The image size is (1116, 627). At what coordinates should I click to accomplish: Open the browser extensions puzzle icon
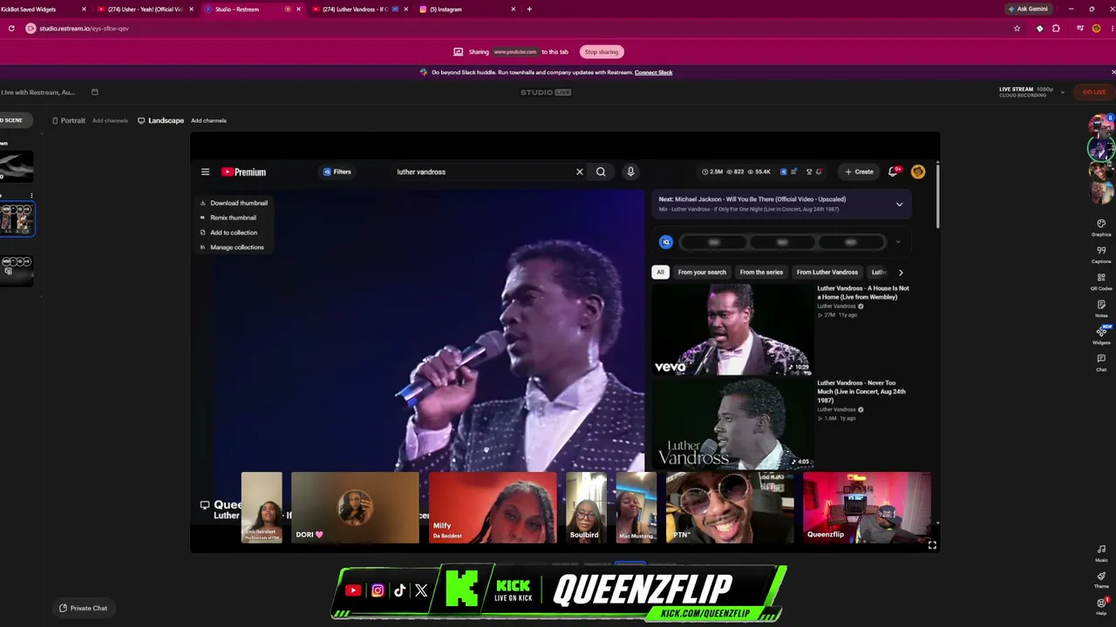(x=1056, y=28)
